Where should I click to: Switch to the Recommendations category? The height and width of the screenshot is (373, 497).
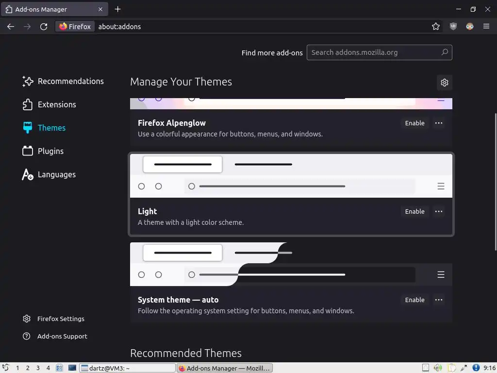[x=71, y=81]
